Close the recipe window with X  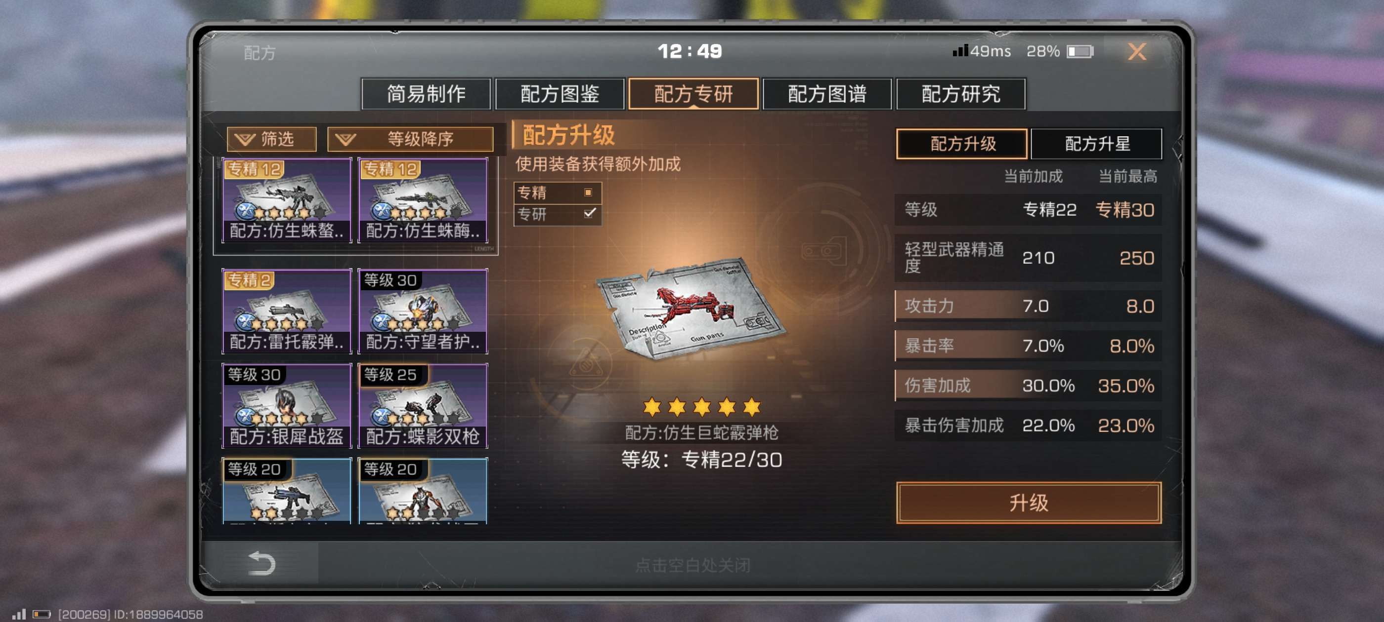1136,51
